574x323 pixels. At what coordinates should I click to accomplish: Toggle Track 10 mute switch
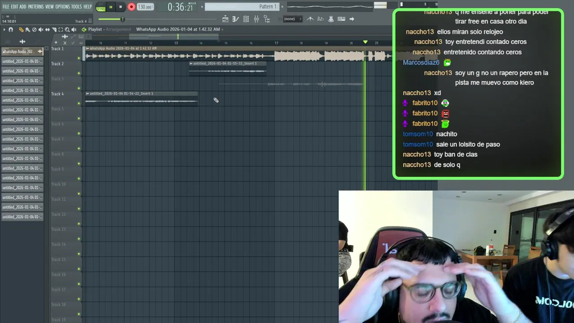79,194
